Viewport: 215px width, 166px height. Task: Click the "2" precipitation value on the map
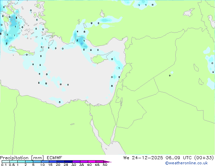point(6,44)
